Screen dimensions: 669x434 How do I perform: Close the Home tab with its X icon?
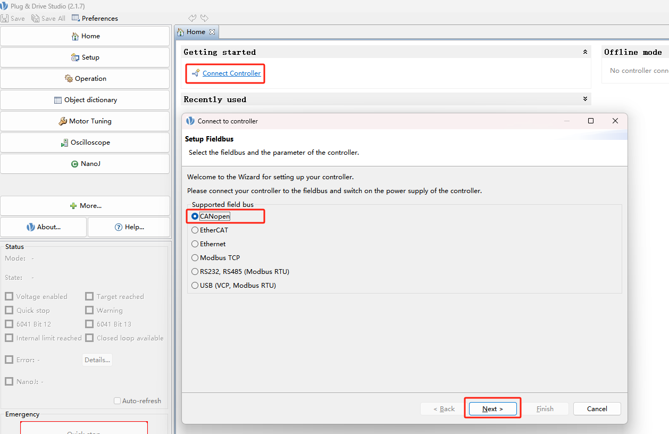[212, 32]
